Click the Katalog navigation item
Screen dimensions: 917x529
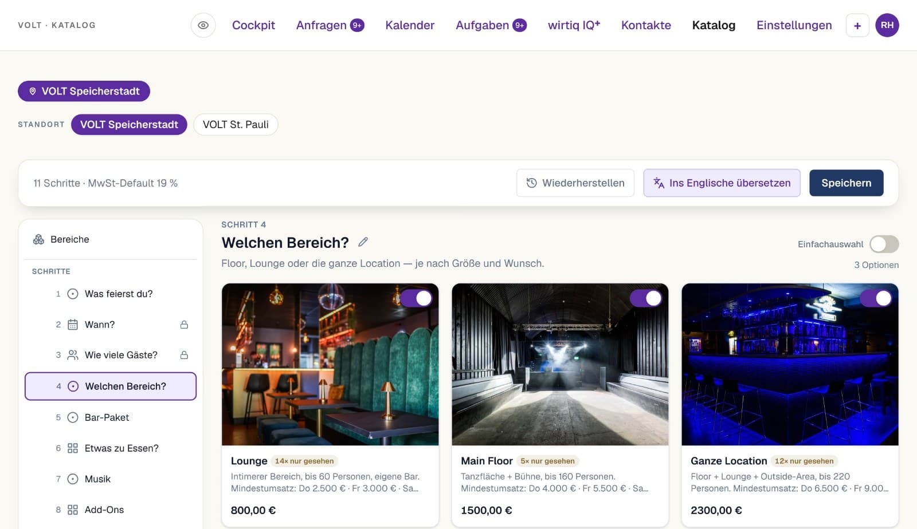[x=714, y=25]
